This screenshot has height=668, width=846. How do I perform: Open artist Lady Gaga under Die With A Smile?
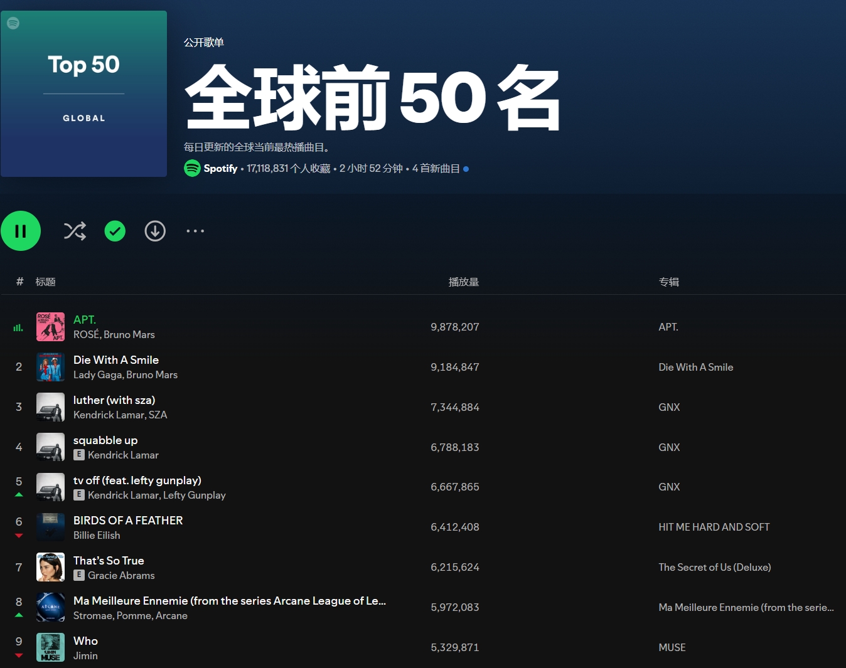tap(97, 375)
